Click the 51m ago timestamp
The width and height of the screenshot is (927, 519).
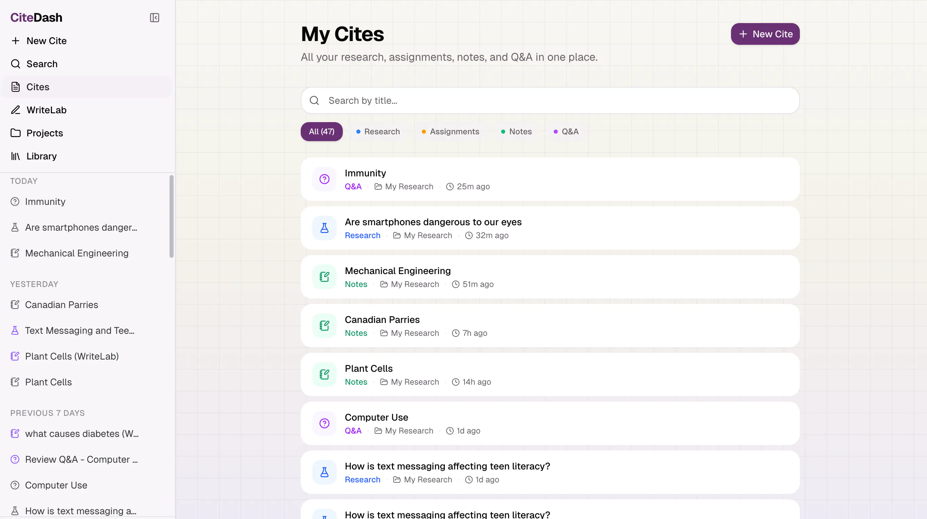(473, 284)
